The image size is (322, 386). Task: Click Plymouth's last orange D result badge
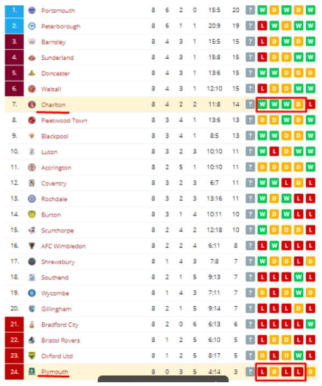point(311,371)
